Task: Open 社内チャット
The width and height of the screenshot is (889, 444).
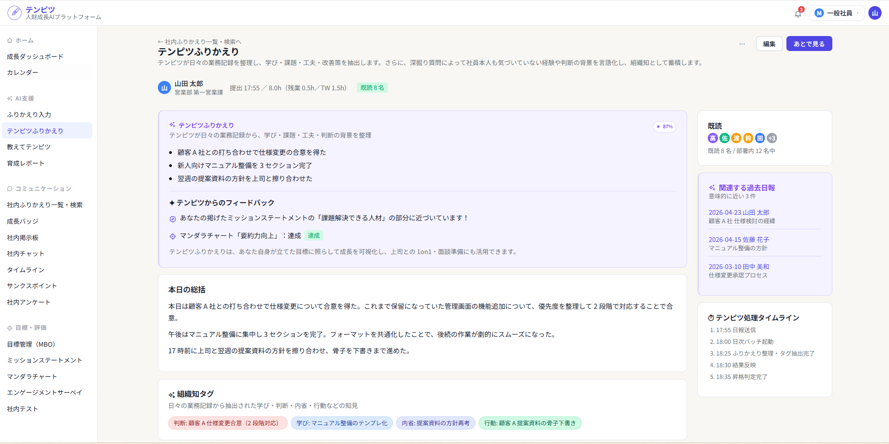Action: (47, 254)
